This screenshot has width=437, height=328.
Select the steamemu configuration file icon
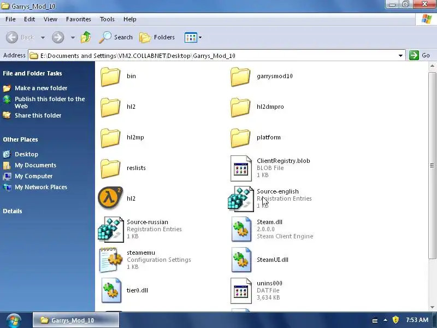[x=111, y=260]
